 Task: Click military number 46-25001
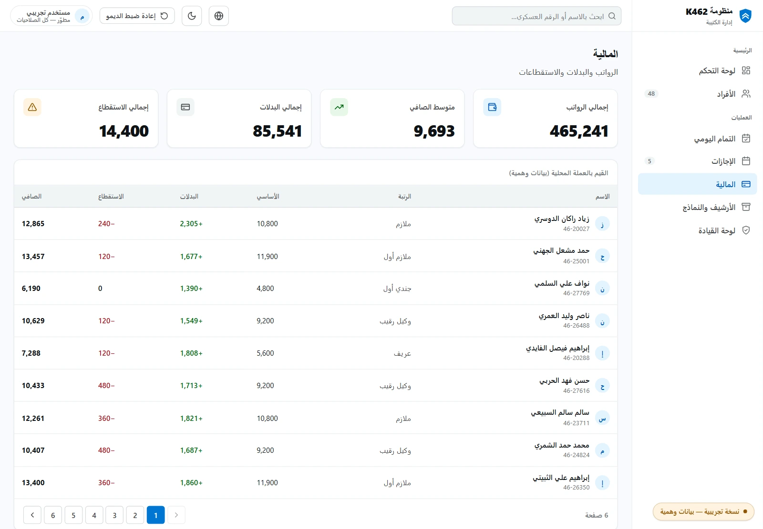click(x=576, y=261)
